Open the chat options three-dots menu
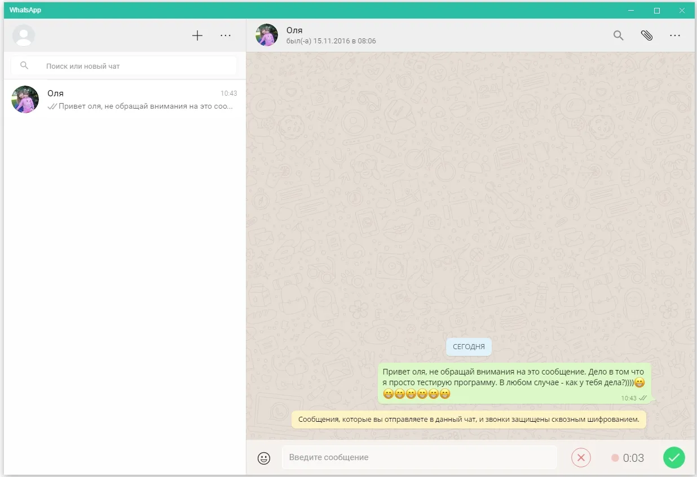 675,35
